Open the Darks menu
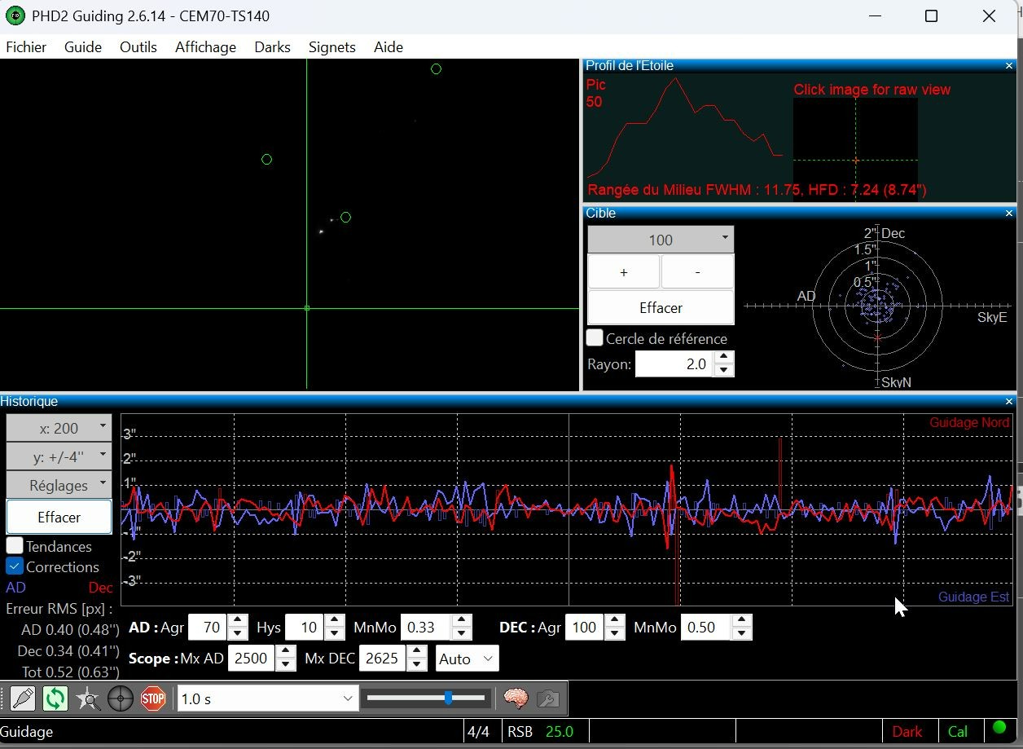The image size is (1023, 749). tap(272, 46)
